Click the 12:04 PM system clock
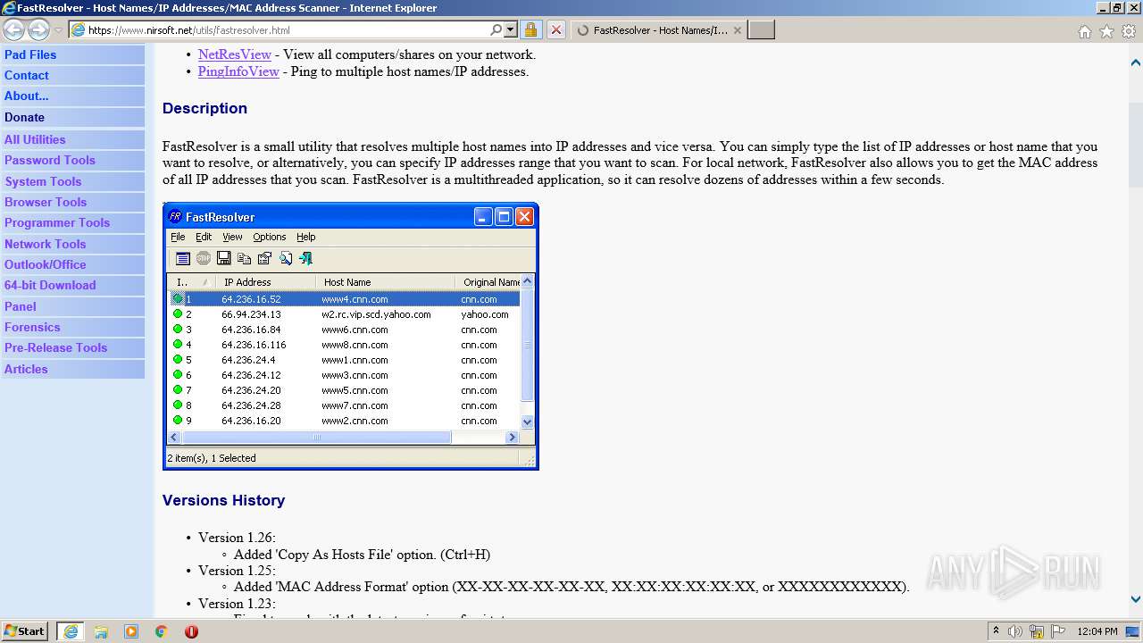1143x643 pixels. [1097, 631]
